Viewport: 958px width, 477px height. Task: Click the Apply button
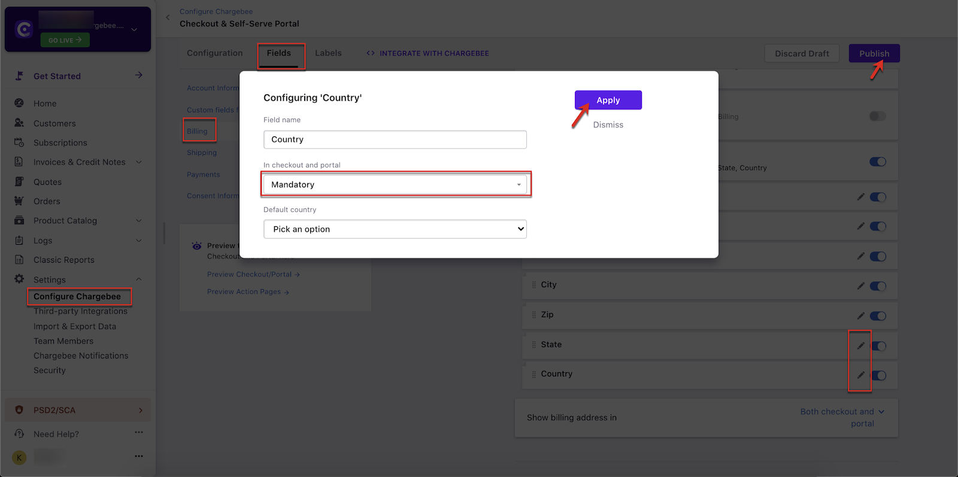608,100
